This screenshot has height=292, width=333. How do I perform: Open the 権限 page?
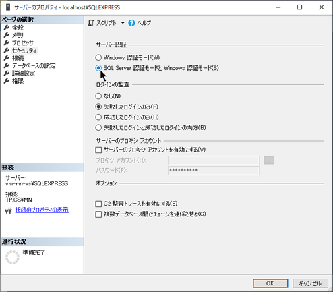(18, 81)
